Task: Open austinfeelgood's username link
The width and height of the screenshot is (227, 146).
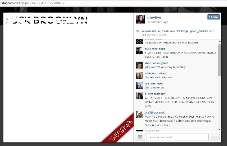Action: 155,49
